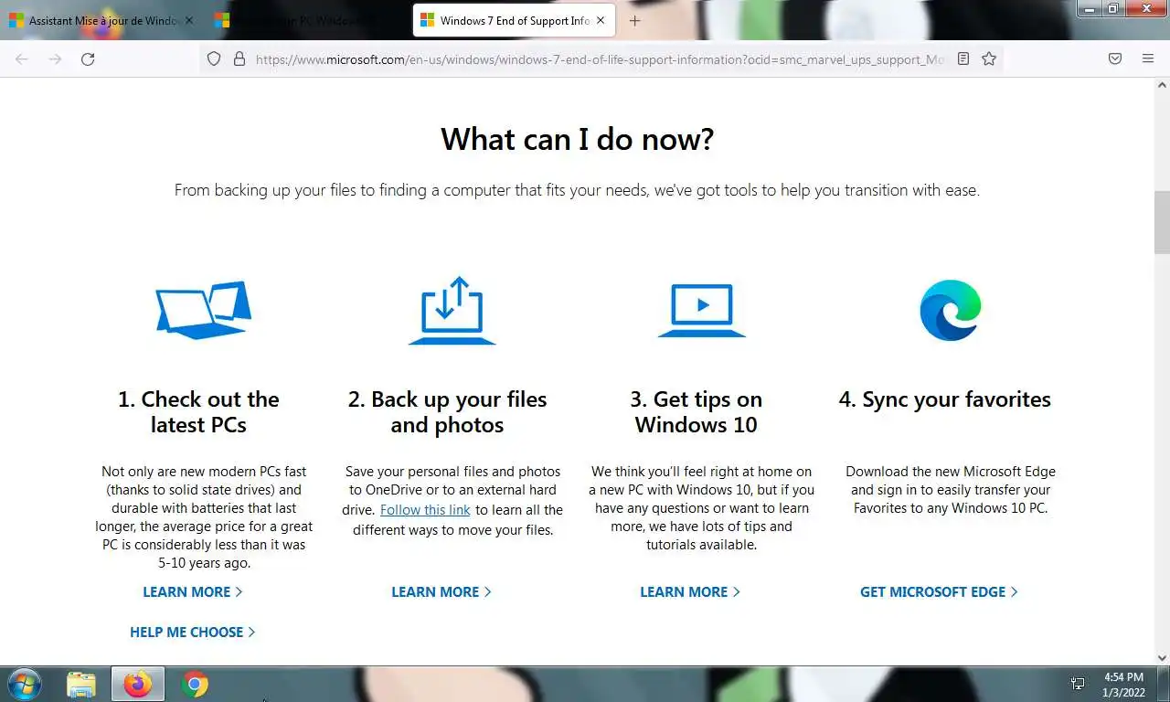Image resolution: width=1170 pixels, height=702 pixels.
Task: Open Learn More under Check out latest PCs
Action: click(193, 592)
